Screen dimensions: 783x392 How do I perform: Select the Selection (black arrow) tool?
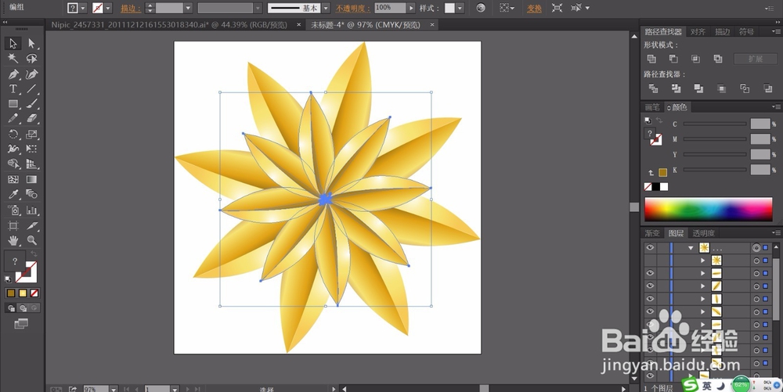13,43
